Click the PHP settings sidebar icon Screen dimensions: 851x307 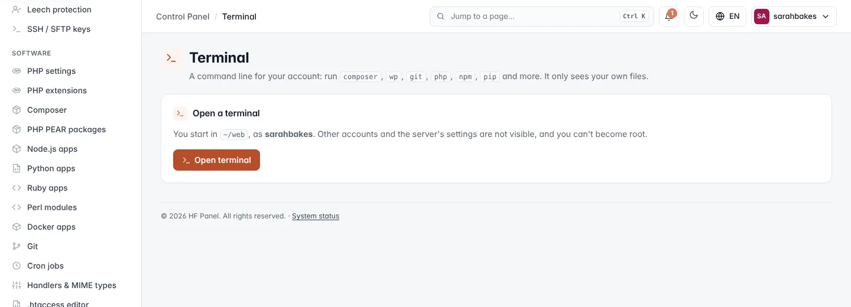pyautogui.click(x=17, y=71)
